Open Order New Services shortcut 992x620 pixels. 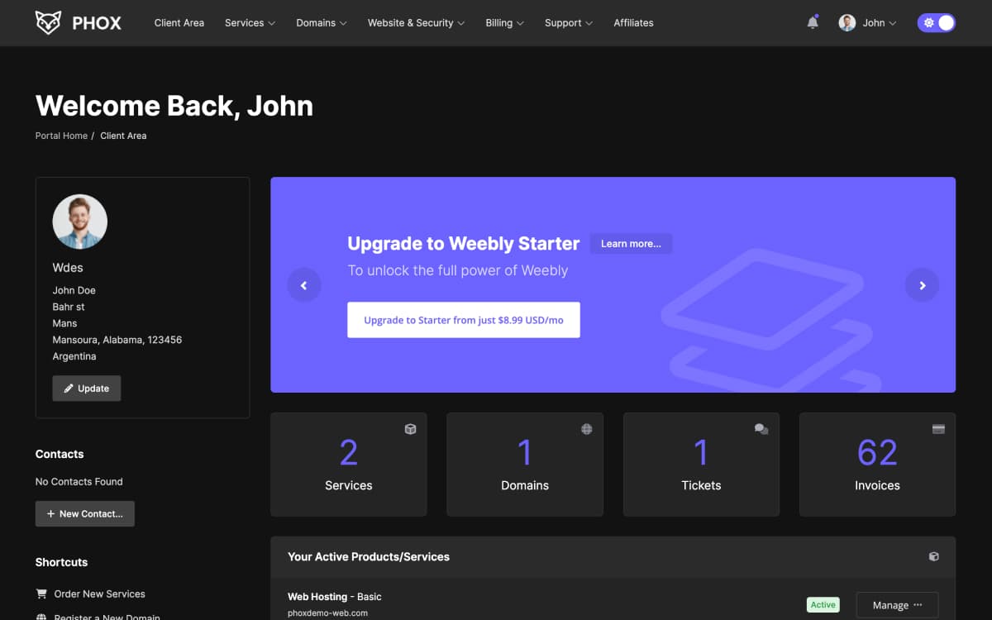tap(99, 594)
